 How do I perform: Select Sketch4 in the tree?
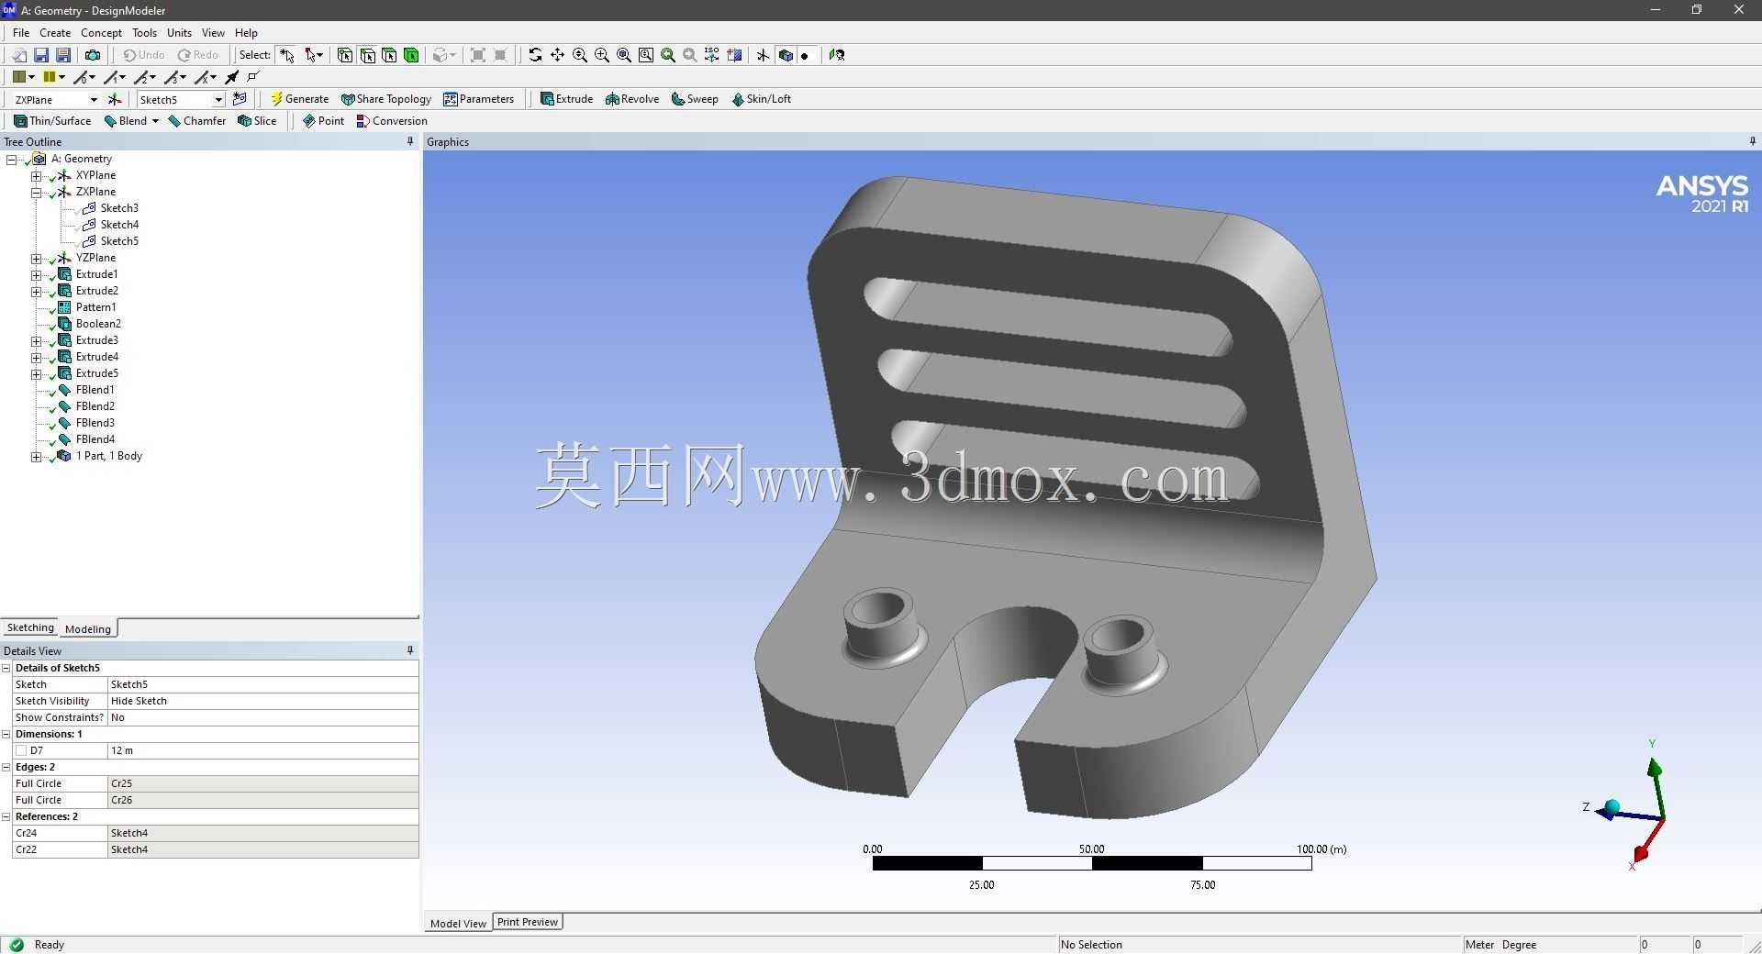coord(119,225)
